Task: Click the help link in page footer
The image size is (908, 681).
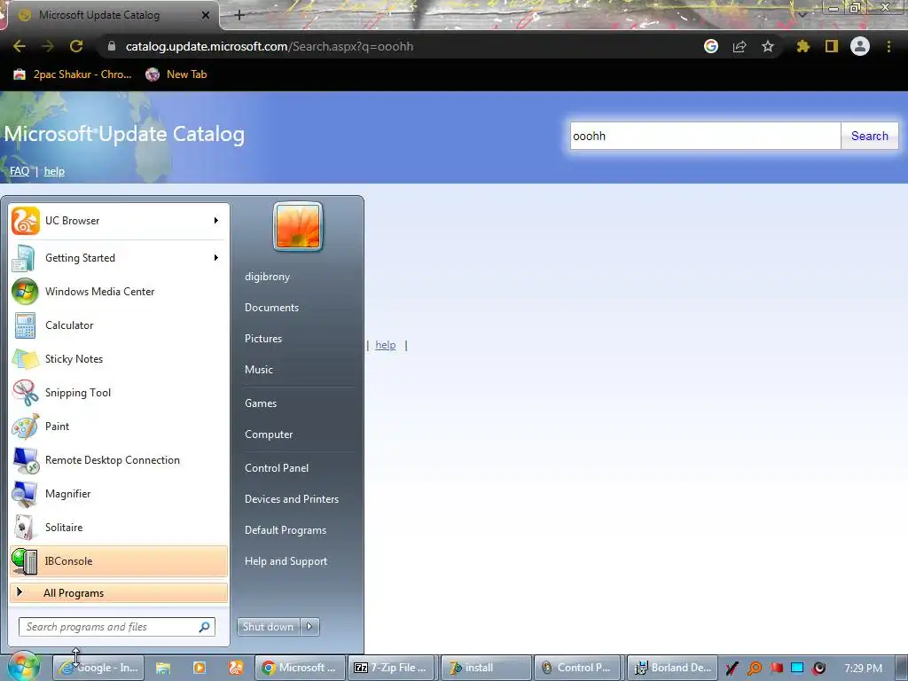Action: (x=386, y=345)
